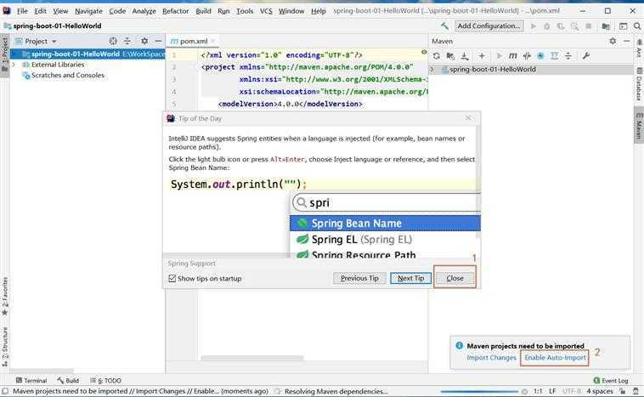Screen dimensions: 644x397
Task: Hide the Project tool window
Action: point(158,41)
